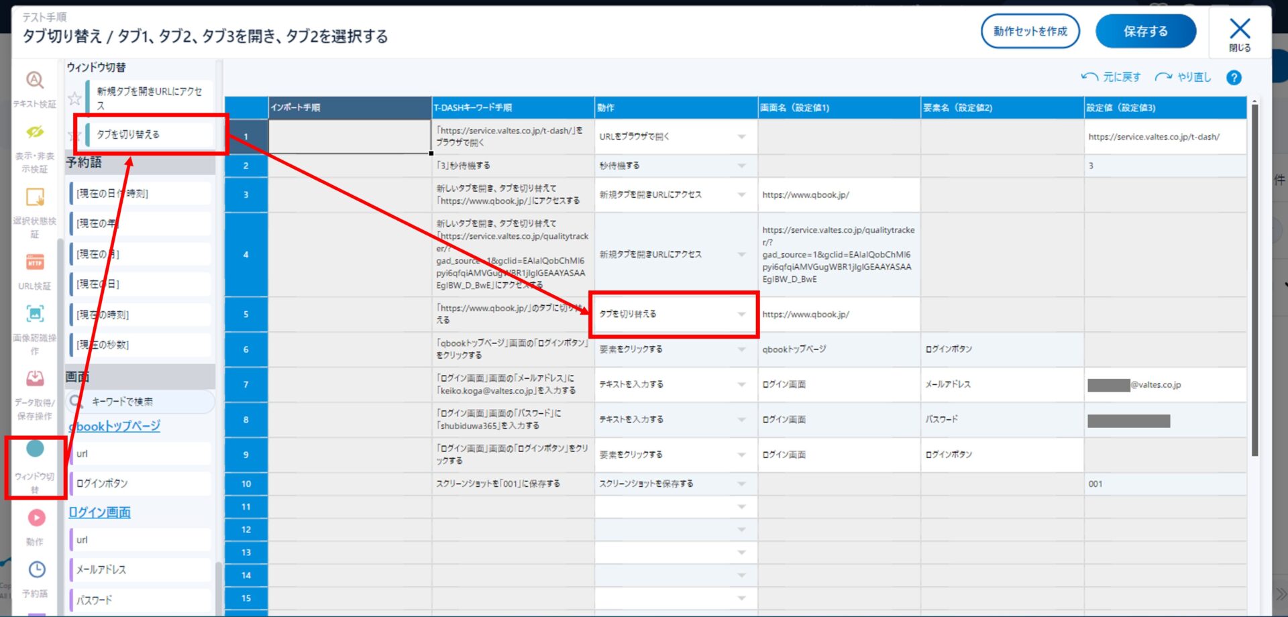Expand the タブを切り替える dropdown in row 5
This screenshot has height=617, width=1288.
pyautogui.click(x=741, y=315)
